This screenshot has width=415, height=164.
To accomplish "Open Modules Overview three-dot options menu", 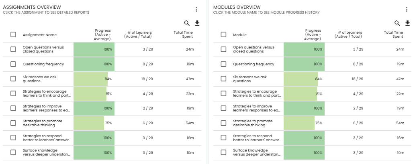I will click(407, 10).
